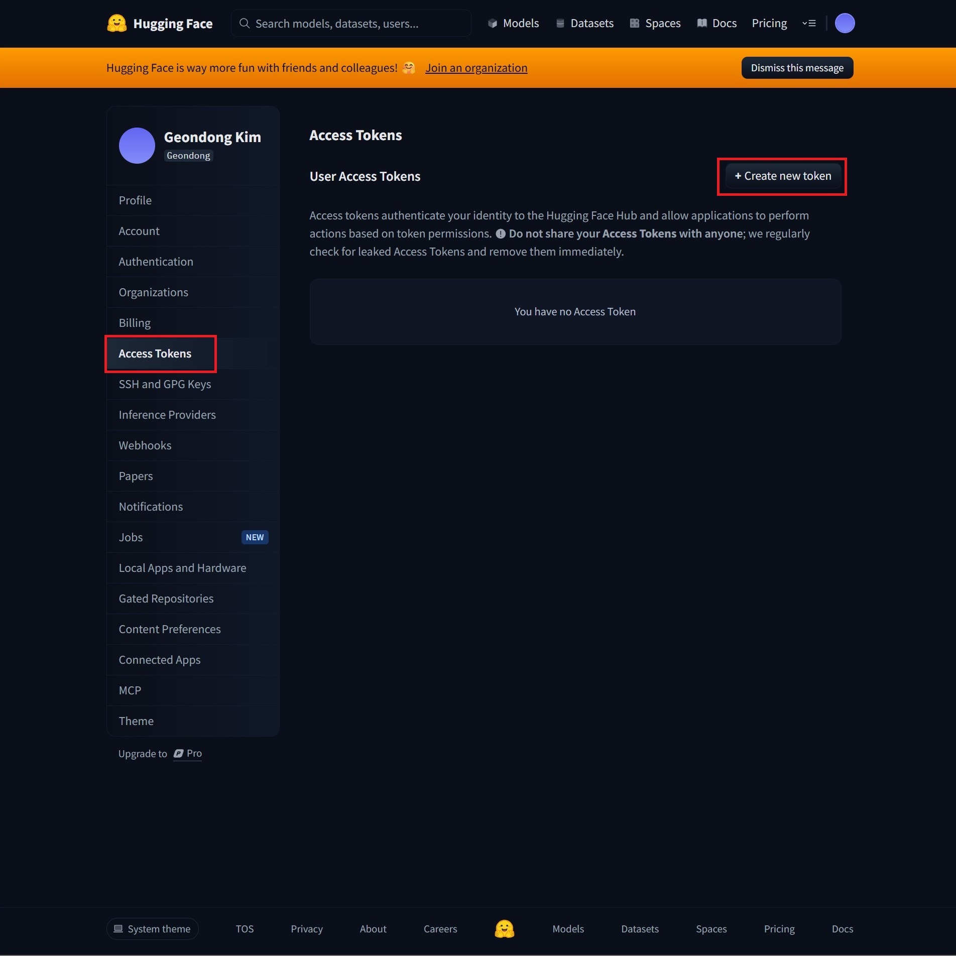956x956 pixels.
Task: Open MCP settings
Action: coord(193,690)
